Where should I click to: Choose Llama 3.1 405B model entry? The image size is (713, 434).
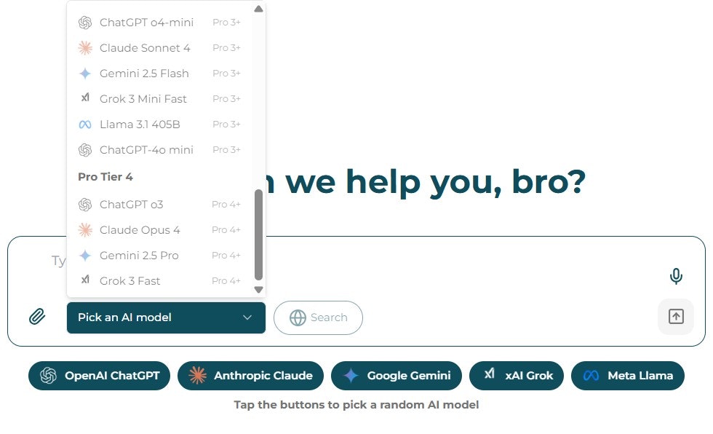coord(159,125)
